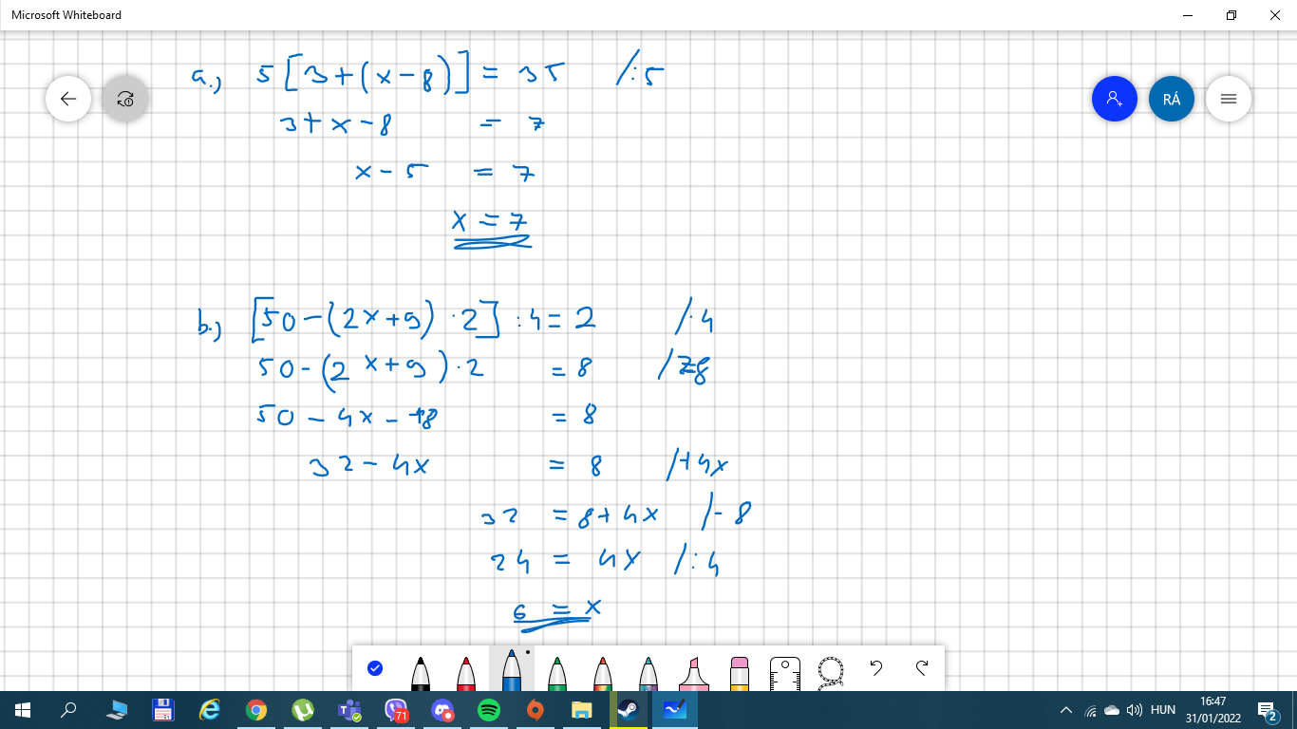
Task: Go back to the whiteboard list
Action: click(68, 99)
